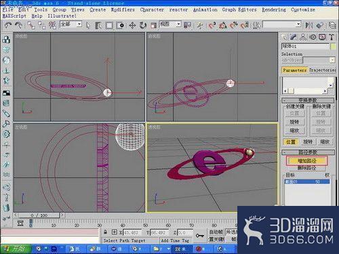Click 缩放 under the create key group
This screenshot has height=254, width=339.
tap(294, 131)
